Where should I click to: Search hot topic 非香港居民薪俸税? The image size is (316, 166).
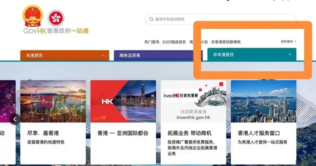pos(226,42)
